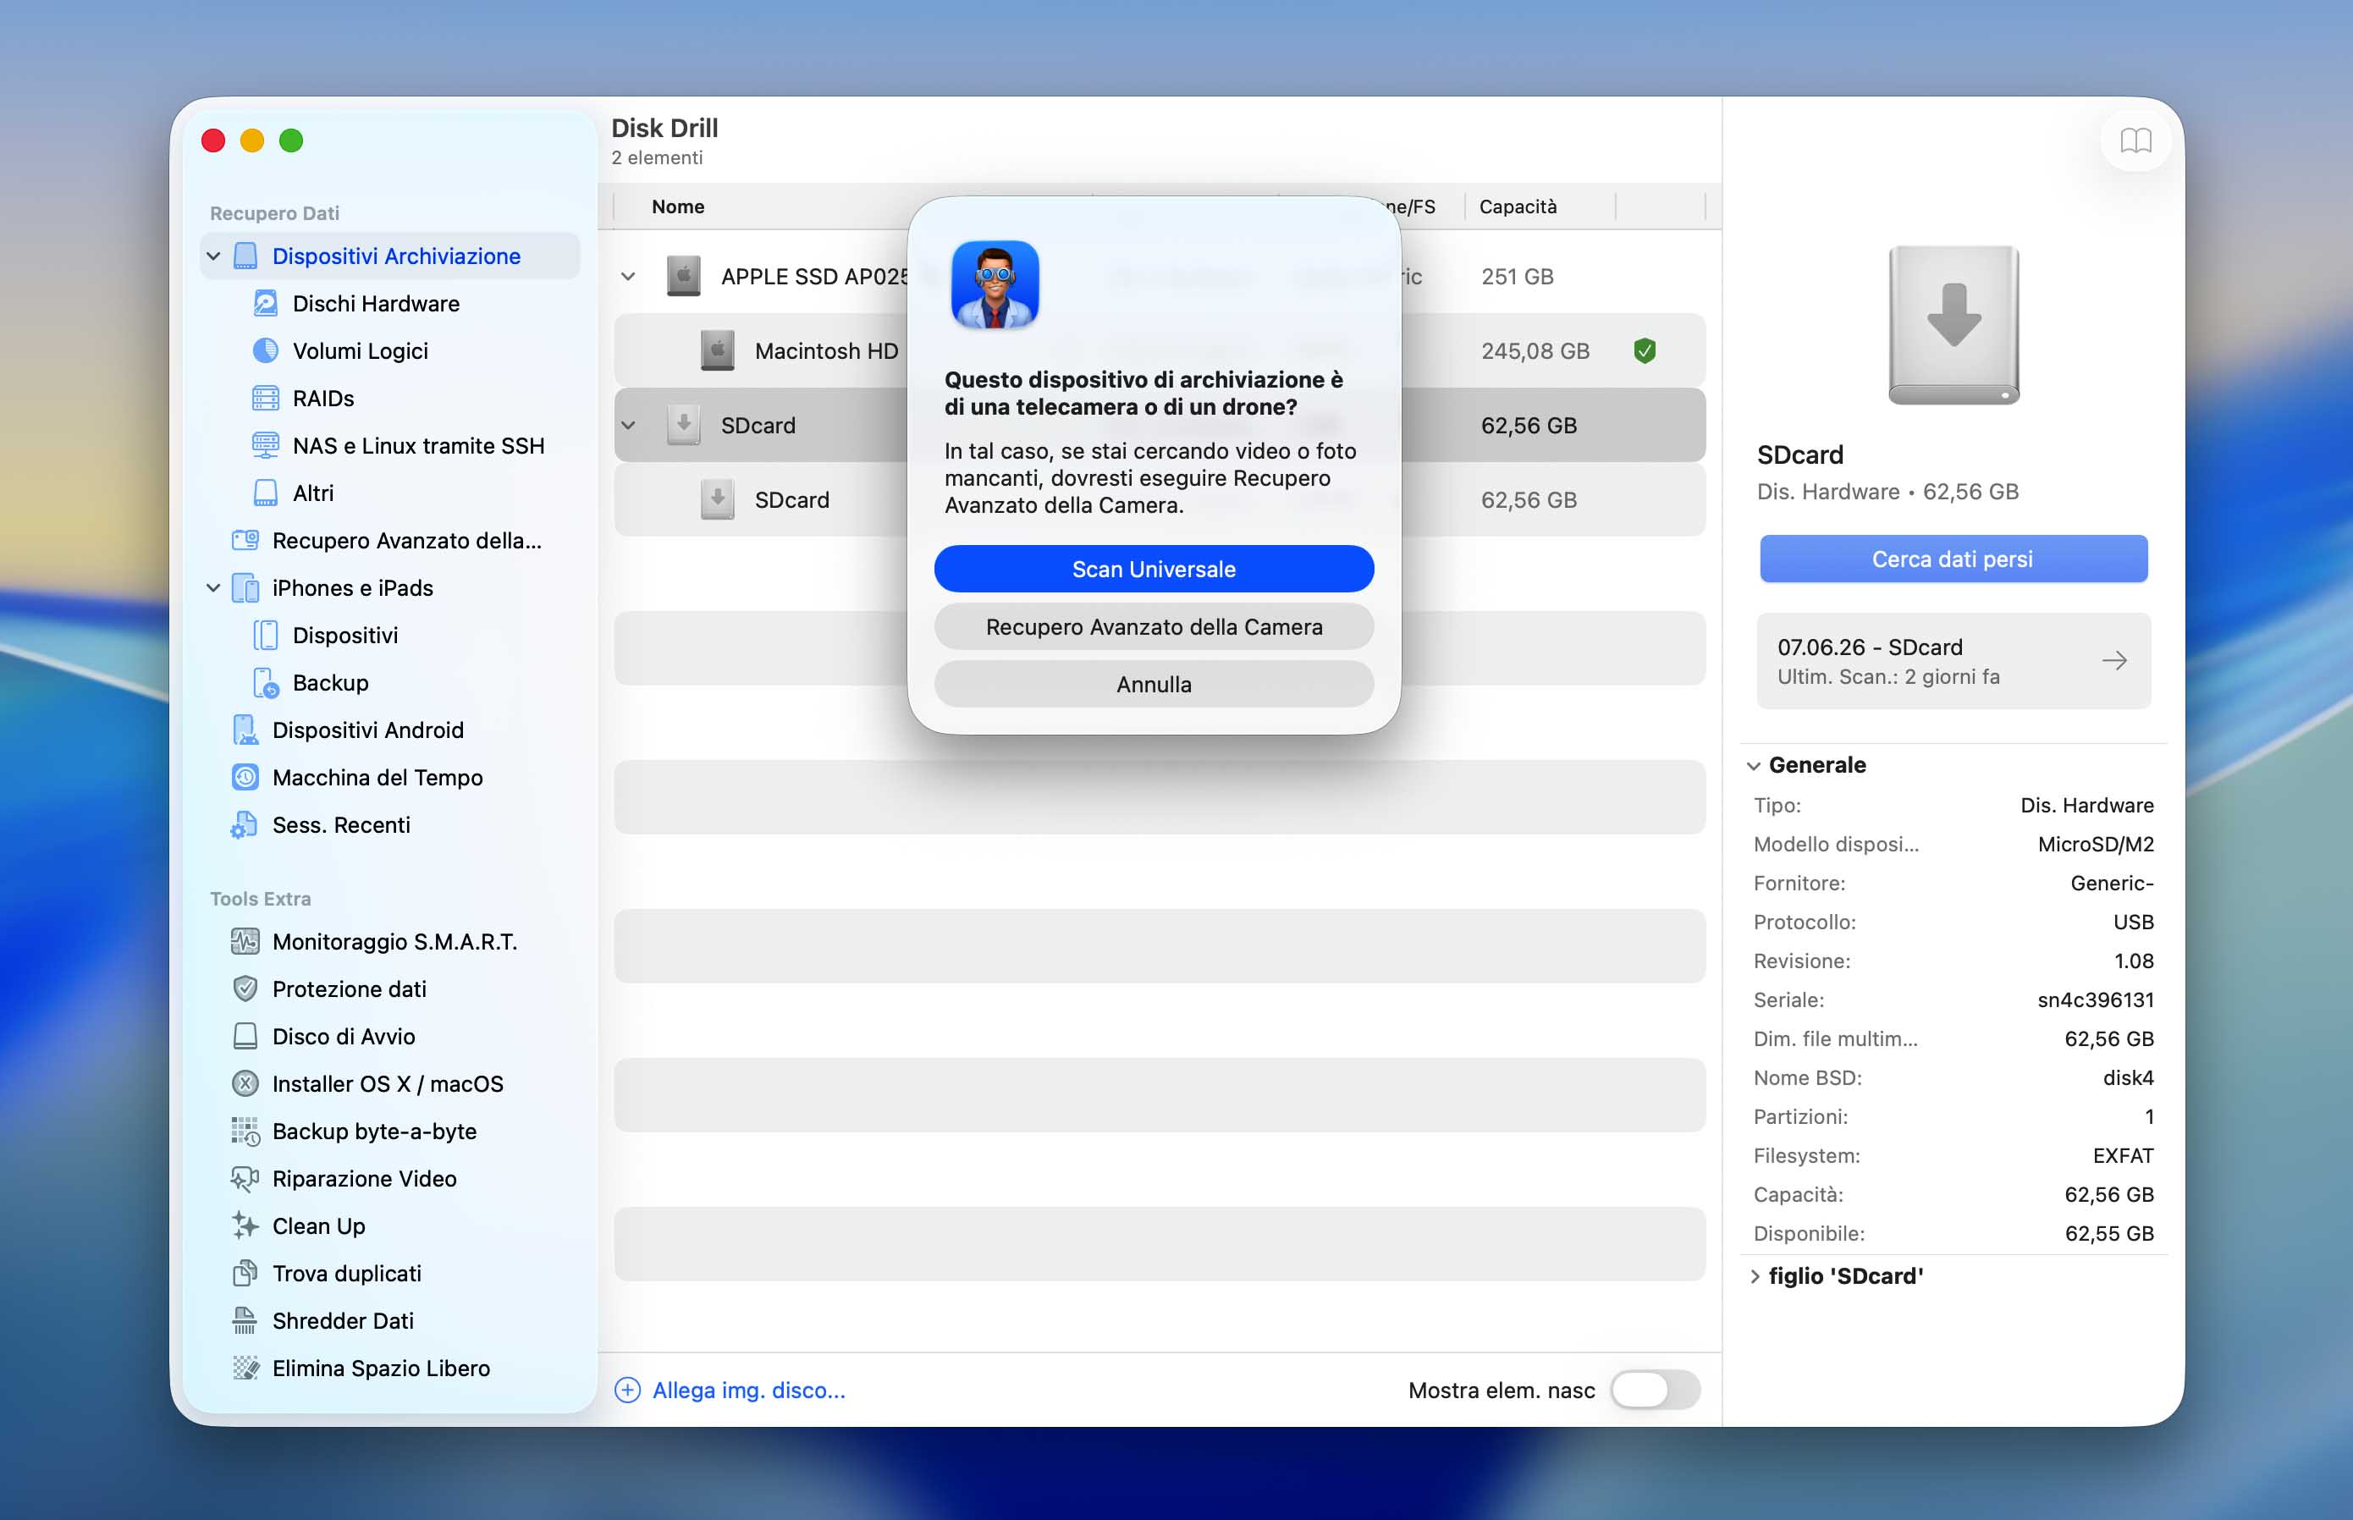The width and height of the screenshot is (2353, 1520).
Task: Go to Sess. Recenti
Action: click(341, 824)
